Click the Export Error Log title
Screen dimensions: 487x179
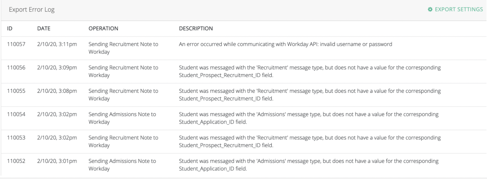tap(32, 9)
